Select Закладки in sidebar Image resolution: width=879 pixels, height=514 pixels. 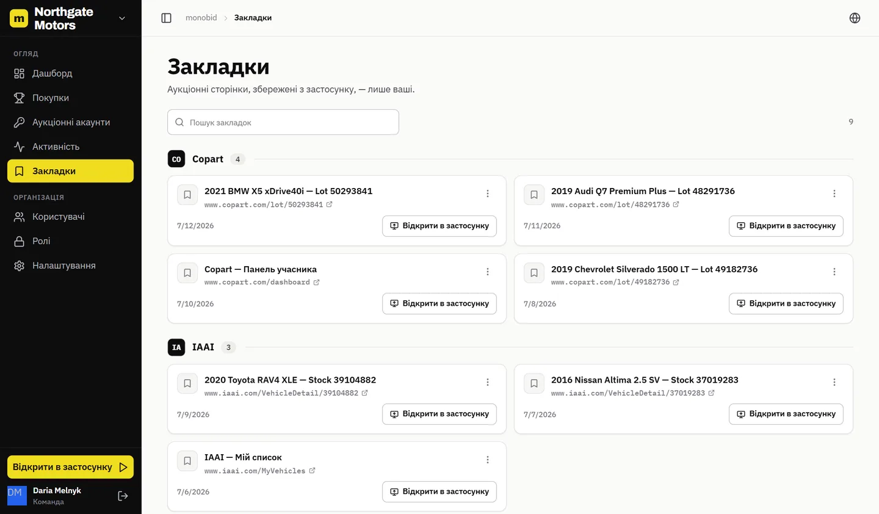pyautogui.click(x=70, y=171)
